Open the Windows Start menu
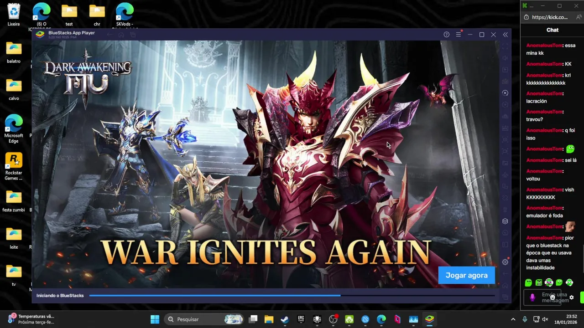This screenshot has height=328, width=584. pos(155,319)
